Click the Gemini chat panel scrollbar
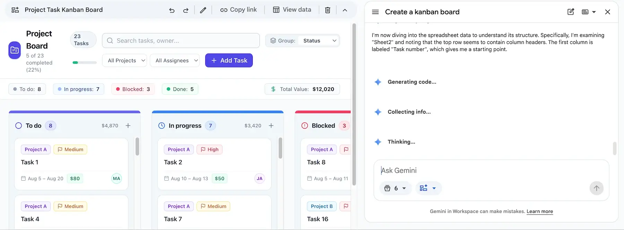This screenshot has width=624, height=230. pos(615,148)
